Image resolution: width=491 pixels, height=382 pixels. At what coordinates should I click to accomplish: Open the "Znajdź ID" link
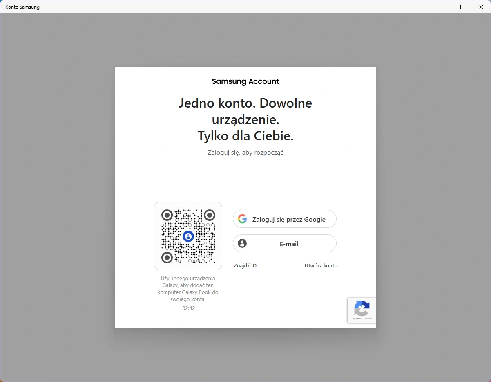[245, 266]
